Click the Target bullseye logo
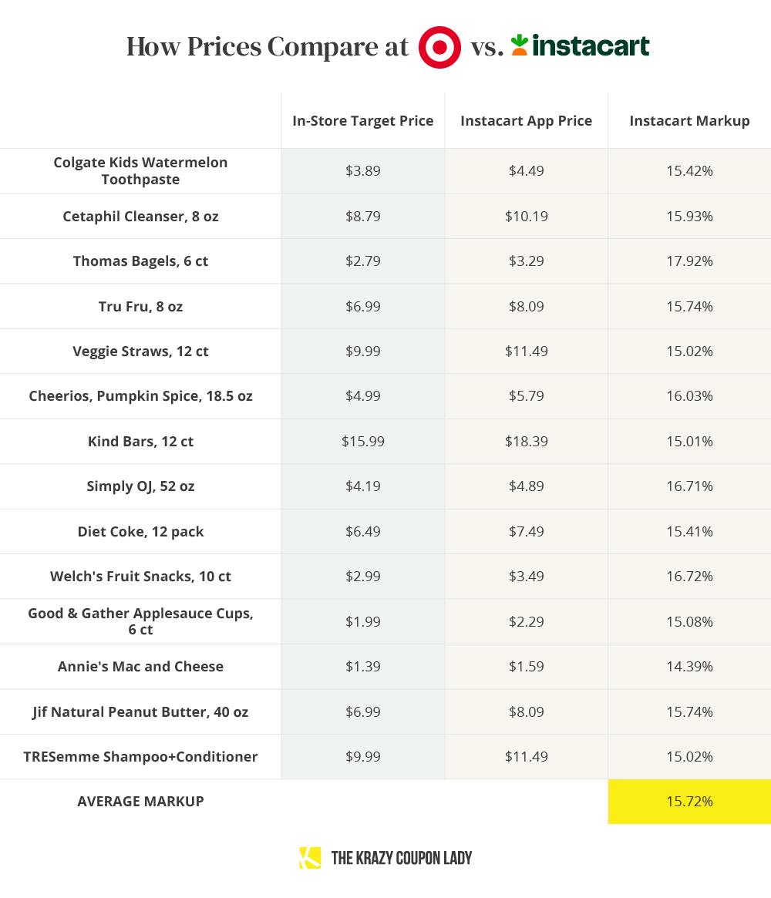 (439, 47)
